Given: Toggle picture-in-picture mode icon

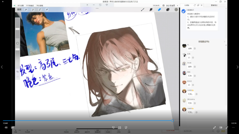Looking at the screenshot, I should point(221,128).
